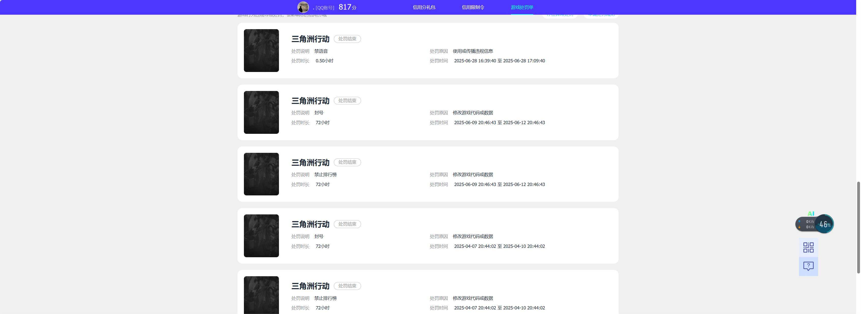The image size is (861, 314).
Task: Select 禁止排行榜 in the 2025-06-09 record
Action: (325, 175)
